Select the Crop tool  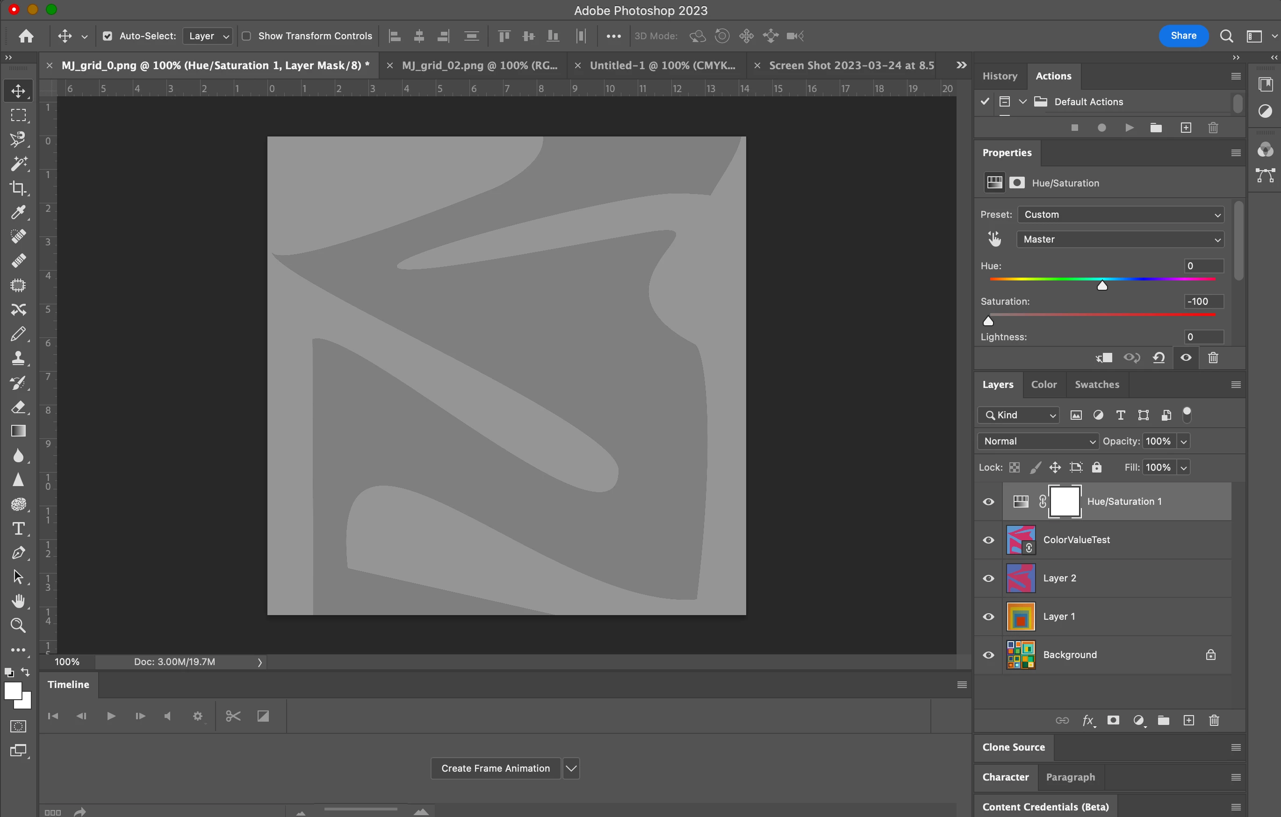click(x=18, y=188)
